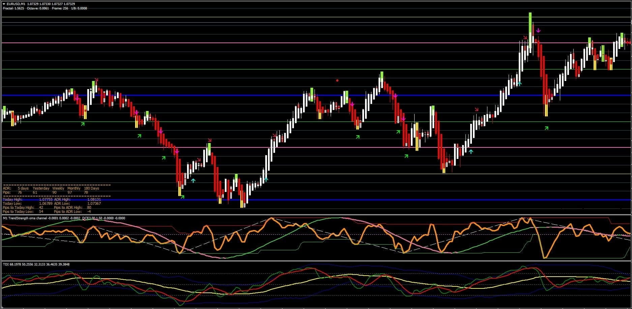This screenshot has width=632, height=309.
Task: Click the Today High value 1.07755
Action: [x=46, y=200]
